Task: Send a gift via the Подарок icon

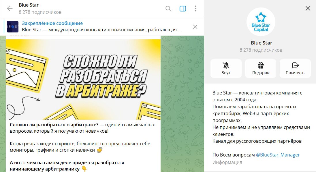Action: pyautogui.click(x=260, y=68)
